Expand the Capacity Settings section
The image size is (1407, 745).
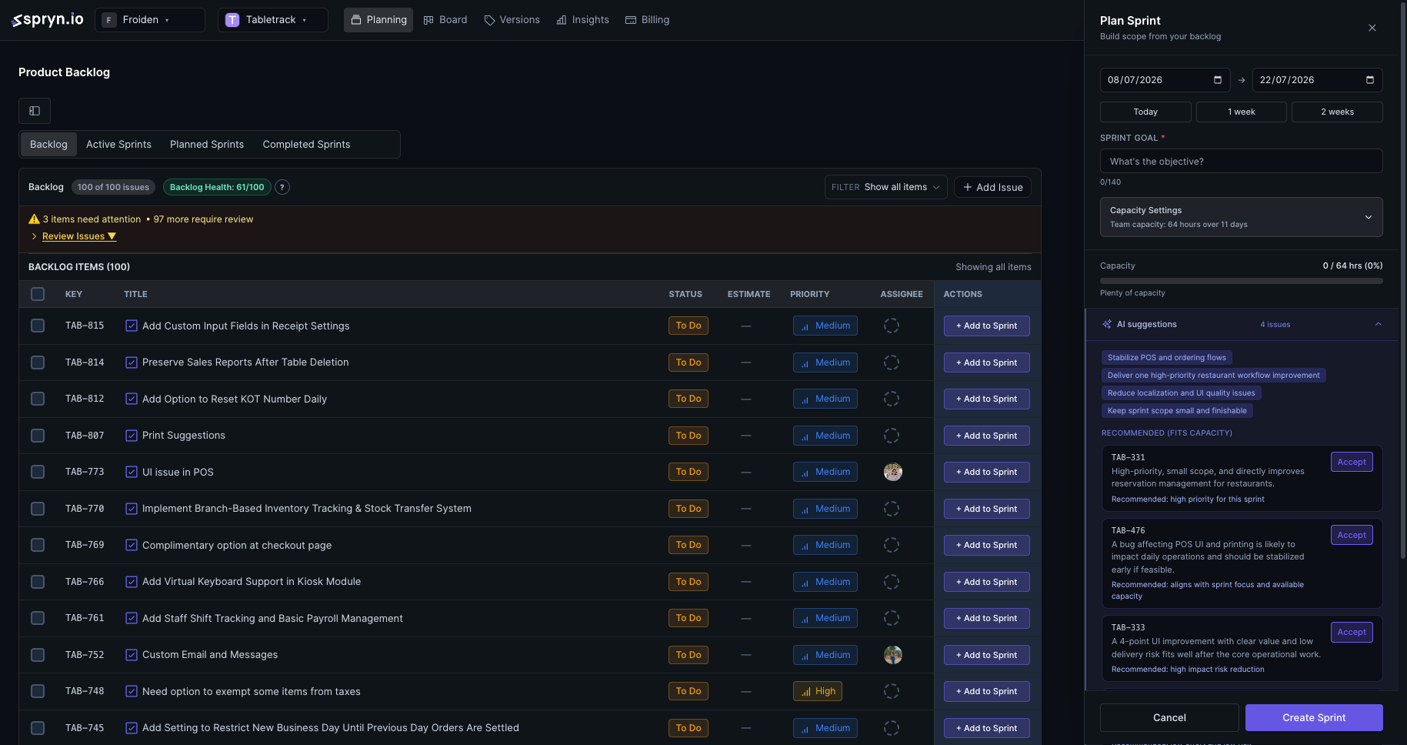coord(1241,217)
